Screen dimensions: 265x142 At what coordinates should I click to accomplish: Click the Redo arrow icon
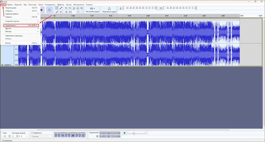point(82,12)
